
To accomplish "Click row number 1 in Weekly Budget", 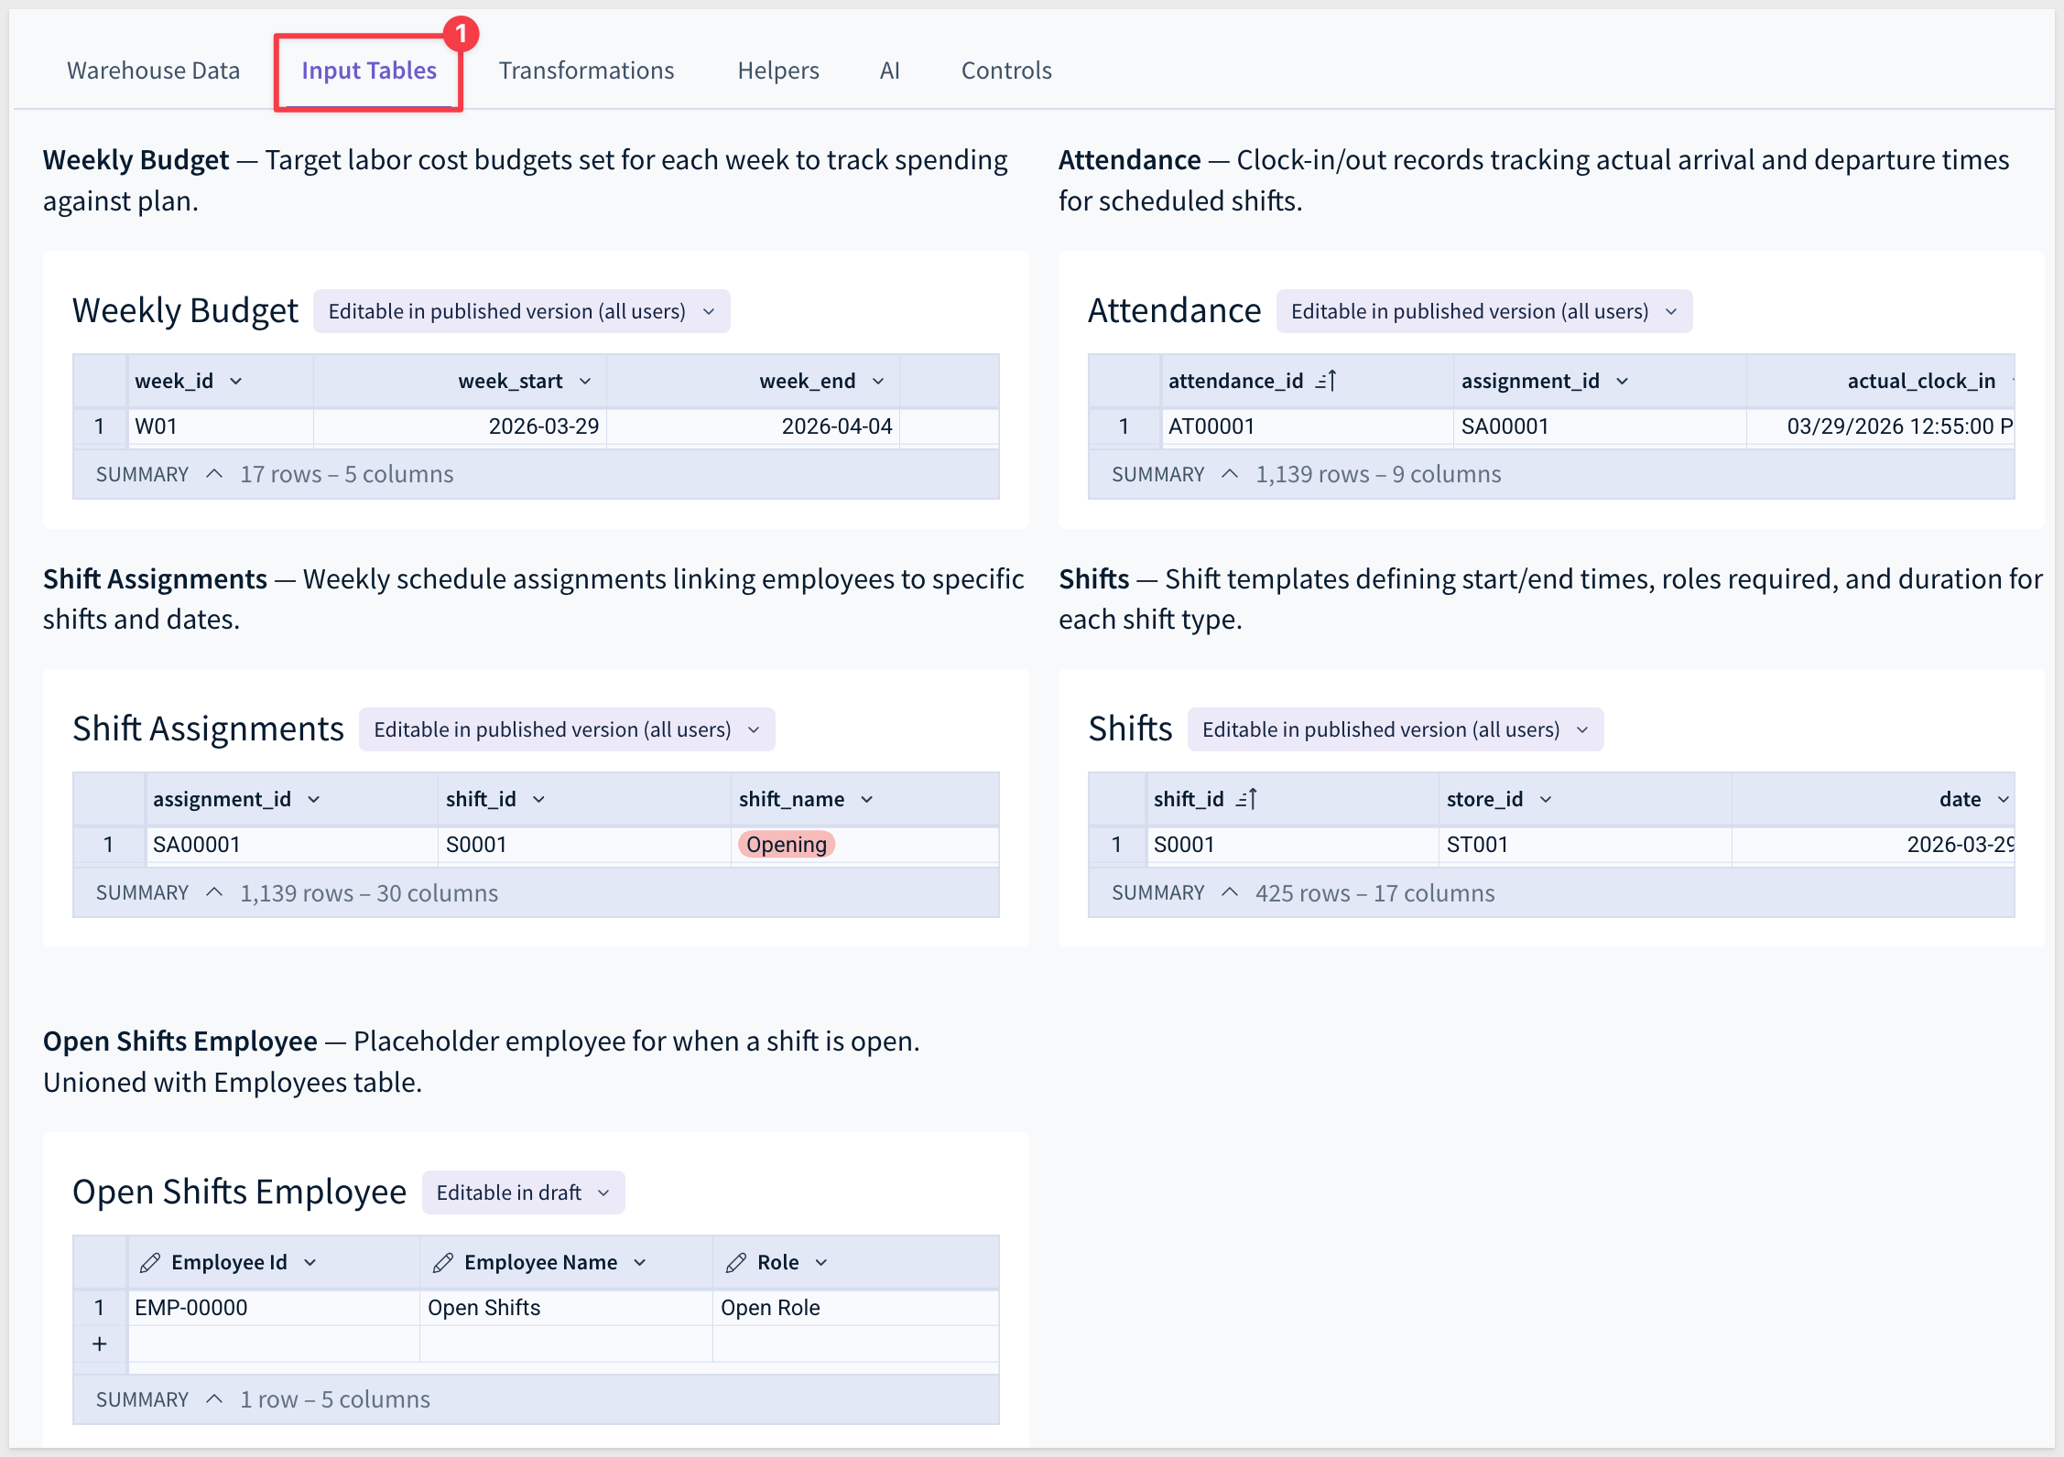I will coord(100,426).
